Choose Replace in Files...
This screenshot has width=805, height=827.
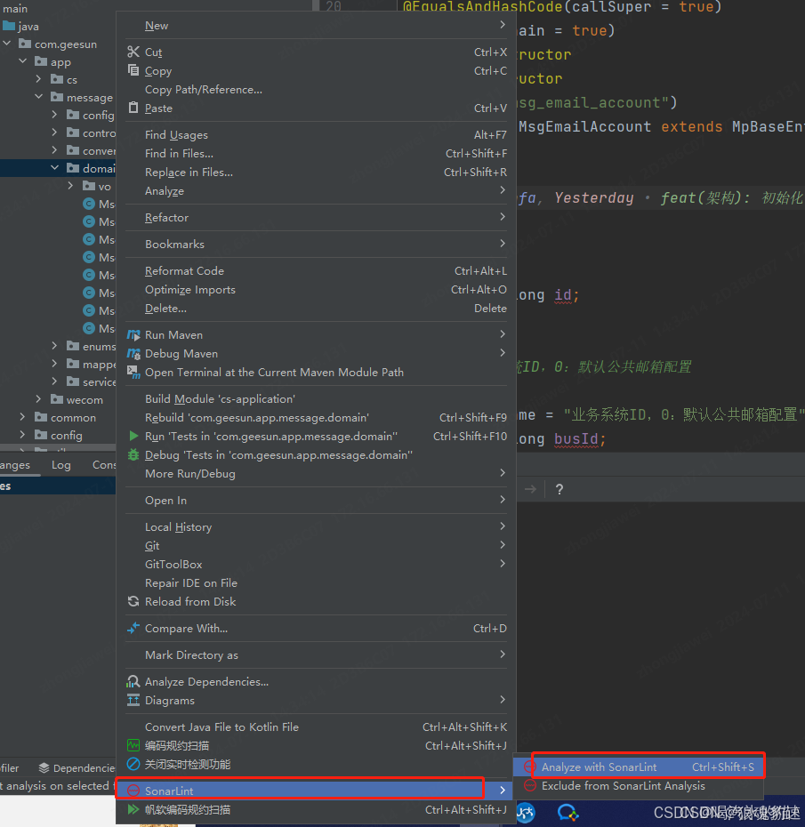coord(316,172)
